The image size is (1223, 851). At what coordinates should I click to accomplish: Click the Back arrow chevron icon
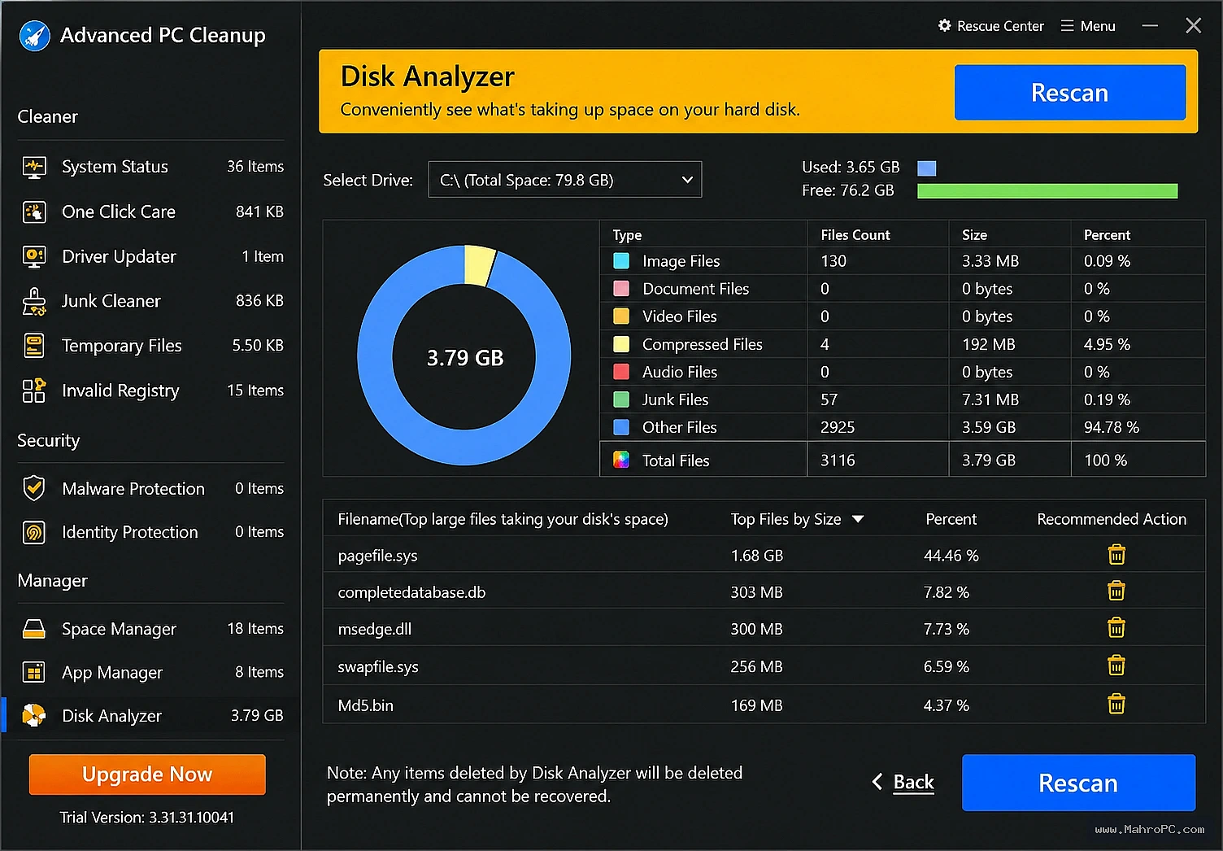tap(877, 782)
